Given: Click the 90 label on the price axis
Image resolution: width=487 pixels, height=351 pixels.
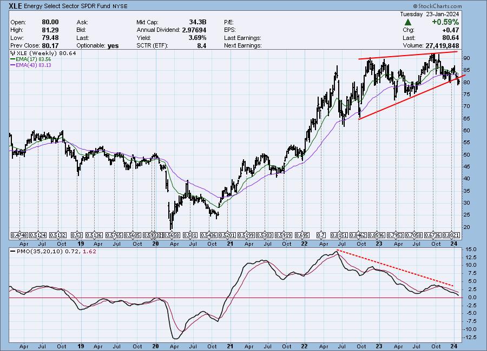Looking at the screenshot, I should point(467,58).
